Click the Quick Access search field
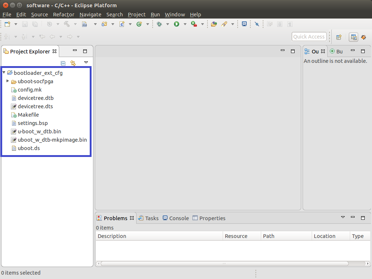This screenshot has height=279, width=372. click(x=308, y=37)
